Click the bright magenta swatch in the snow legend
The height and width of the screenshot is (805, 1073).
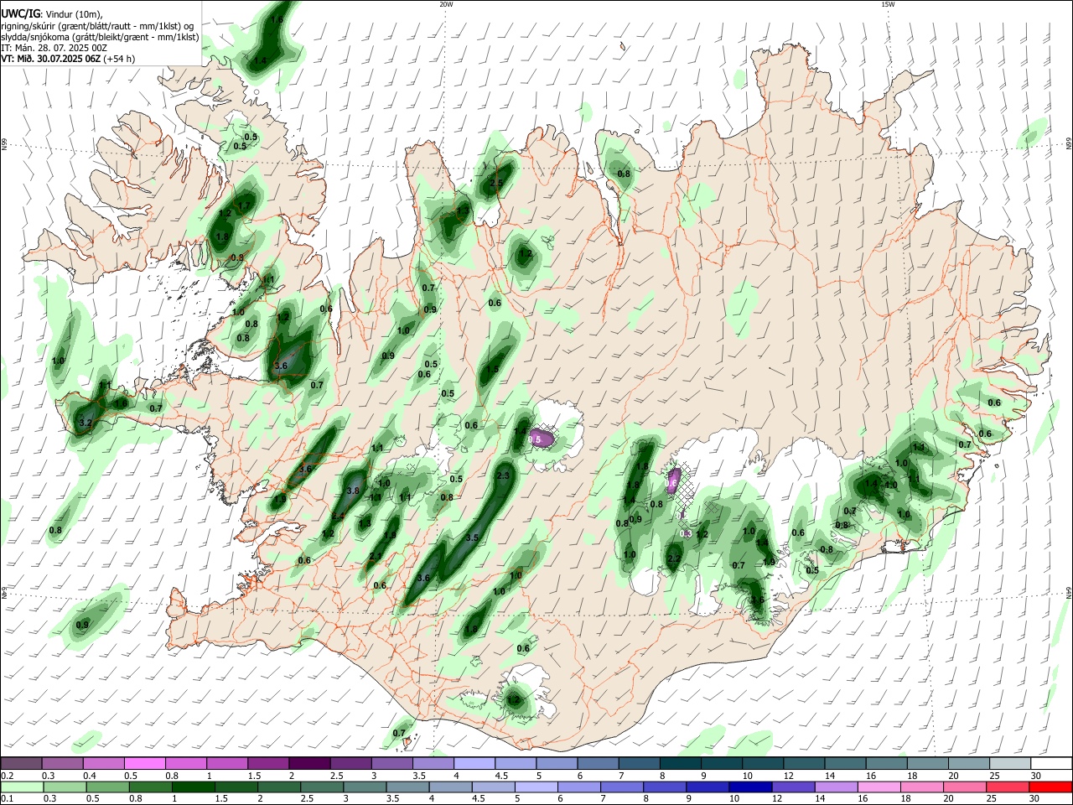tap(144, 764)
